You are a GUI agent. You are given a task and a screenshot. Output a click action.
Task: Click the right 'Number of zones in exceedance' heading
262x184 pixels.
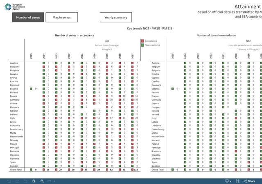pos(216,35)
